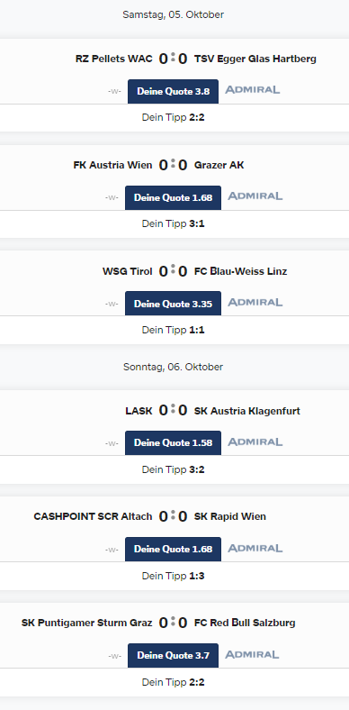Click Admiral logo beside LASK quote 1.58
Image resolution: width=349 pixels, height=710 pixels.
[x=255, y=441]
